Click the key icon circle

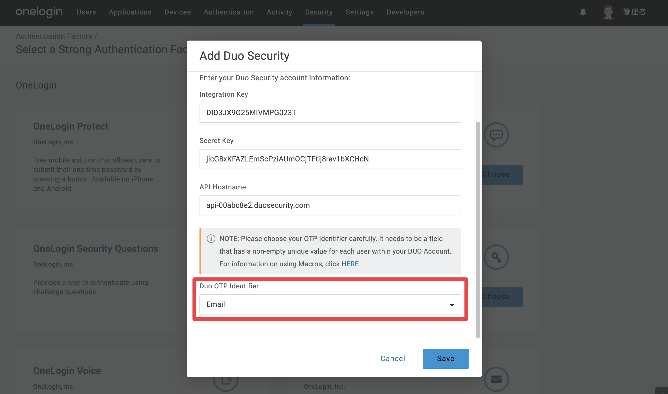click(x=496, y=257)
